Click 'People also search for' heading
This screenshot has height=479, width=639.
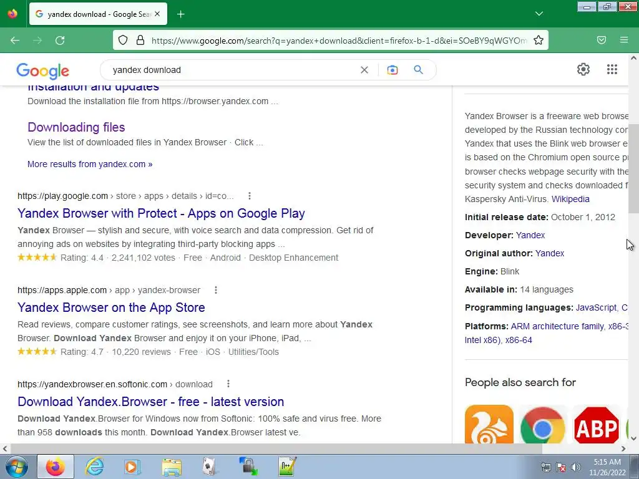click(x=520, y=382)
